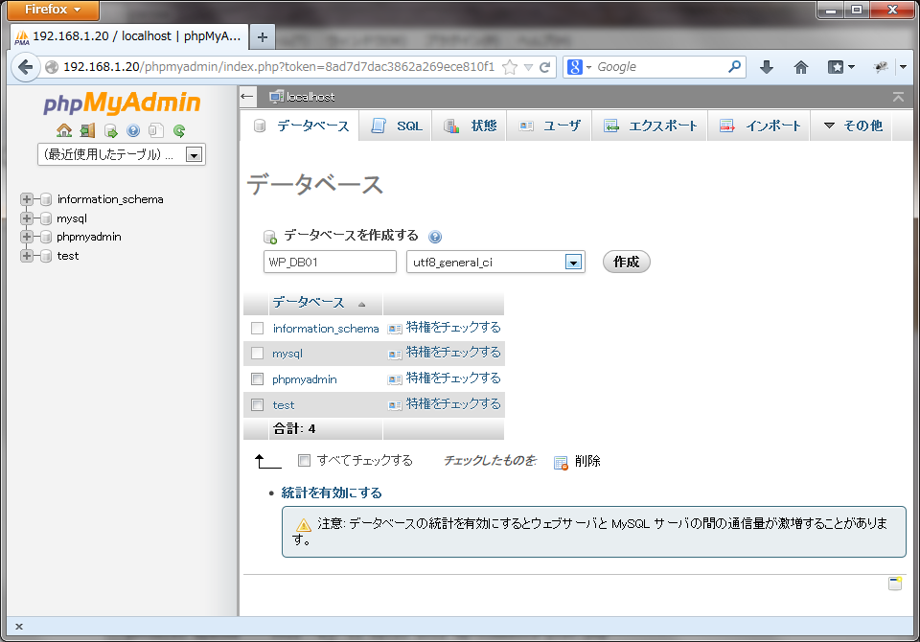Open Firefox downloads arrow icon
The image size is (920, 642).
point(767,67)
